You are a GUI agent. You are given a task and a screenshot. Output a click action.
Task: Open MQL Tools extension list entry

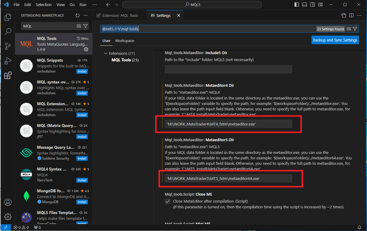[x=54, y=44]
